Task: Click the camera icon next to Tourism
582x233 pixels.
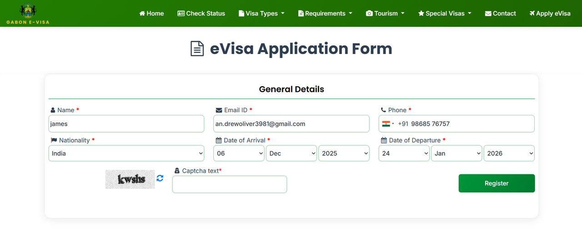Action: tap(369, 13)
